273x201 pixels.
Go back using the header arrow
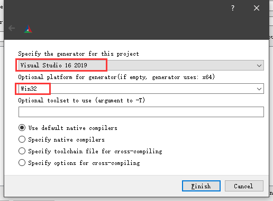[12, 28]
